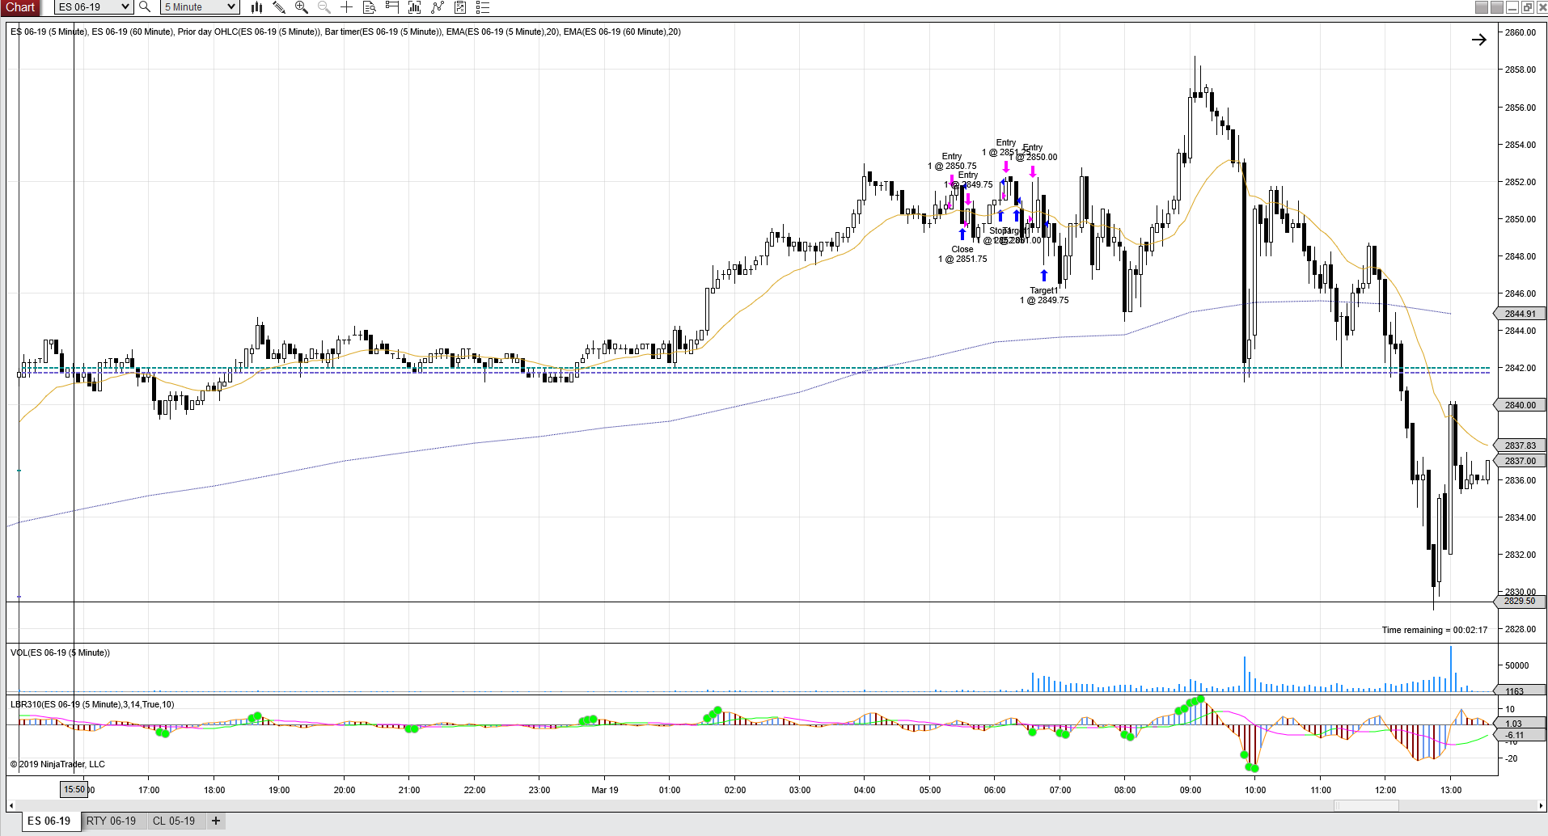Image resolution: width=1548 pixels, height=836 pixels.
Task: Activate the crosshair cursor tool
Action: tap(346, 7)
